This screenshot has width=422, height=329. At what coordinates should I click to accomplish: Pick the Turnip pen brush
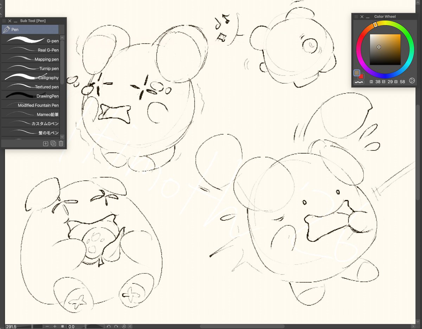pyautogui.click(x=31, y=67)
